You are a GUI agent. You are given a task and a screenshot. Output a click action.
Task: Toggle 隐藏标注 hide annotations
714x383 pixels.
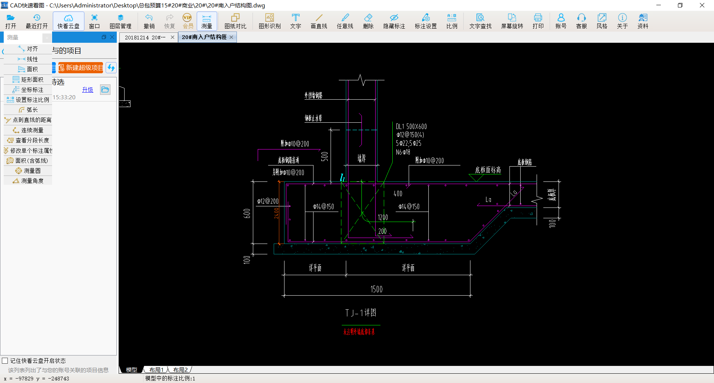pyautogui.click(x=394, y=21)
